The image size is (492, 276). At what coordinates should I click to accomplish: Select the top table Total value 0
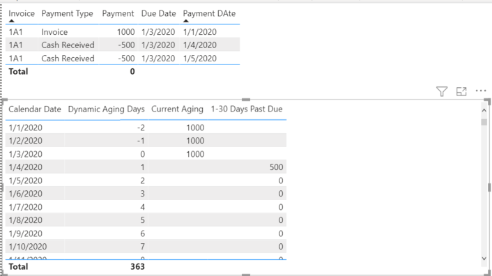point(132,72)
